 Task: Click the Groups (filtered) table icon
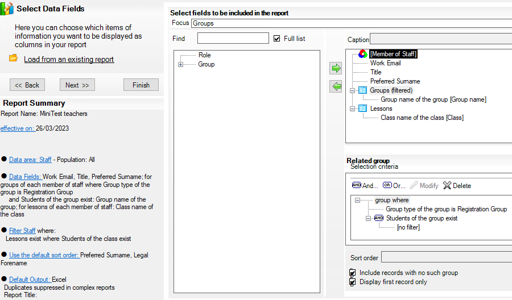pyautogui.click(x=362, y=90)
